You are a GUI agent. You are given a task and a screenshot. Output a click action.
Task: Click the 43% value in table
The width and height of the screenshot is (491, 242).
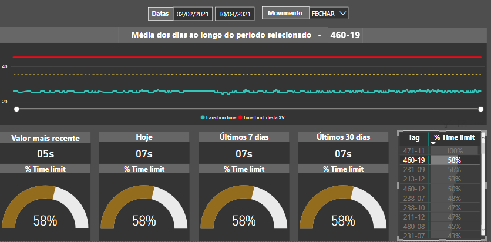tap(455, 236)
